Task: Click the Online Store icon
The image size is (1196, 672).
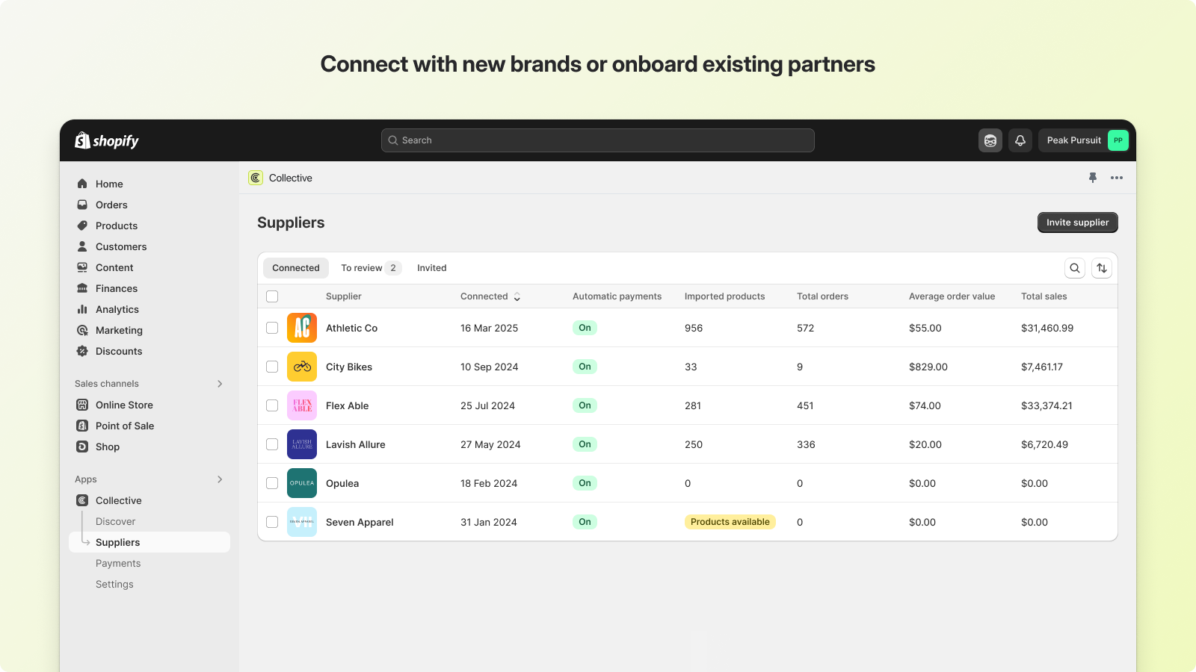Action: [82, 405]
